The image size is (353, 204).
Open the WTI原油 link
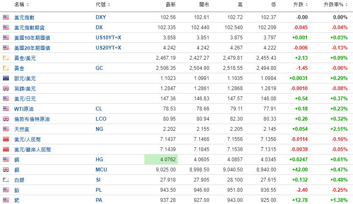click(25, 109)
